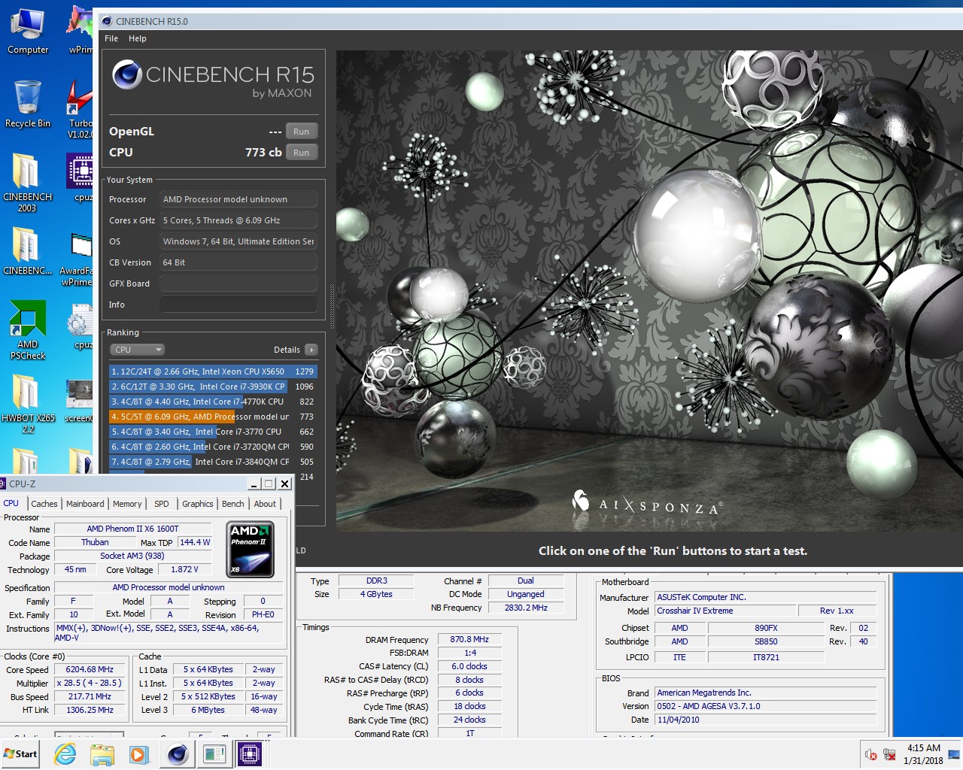
Task: Switch to the Caches tab in CPU-Z
Action: tap(44, 504)
